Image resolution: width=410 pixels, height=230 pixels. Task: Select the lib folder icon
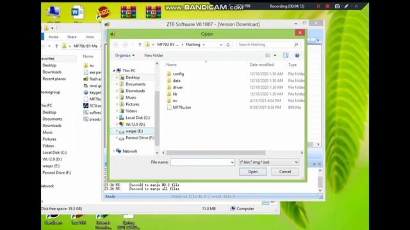pos(169,94)
